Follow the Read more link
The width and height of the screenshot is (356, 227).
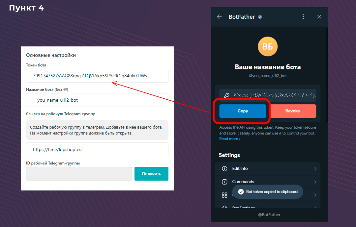(230, 139)
